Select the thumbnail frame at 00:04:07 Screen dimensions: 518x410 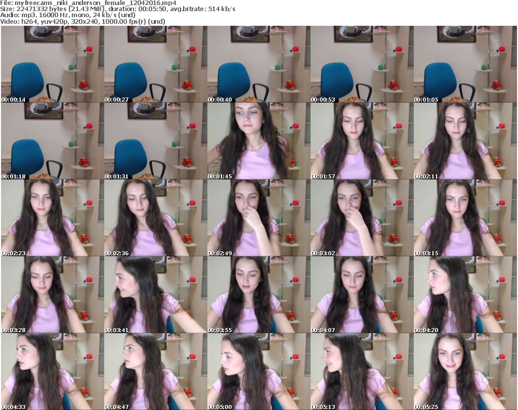click(362, 295)
